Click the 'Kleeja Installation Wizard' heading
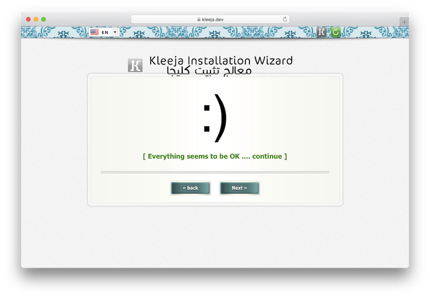 click(x=221, y=61)
